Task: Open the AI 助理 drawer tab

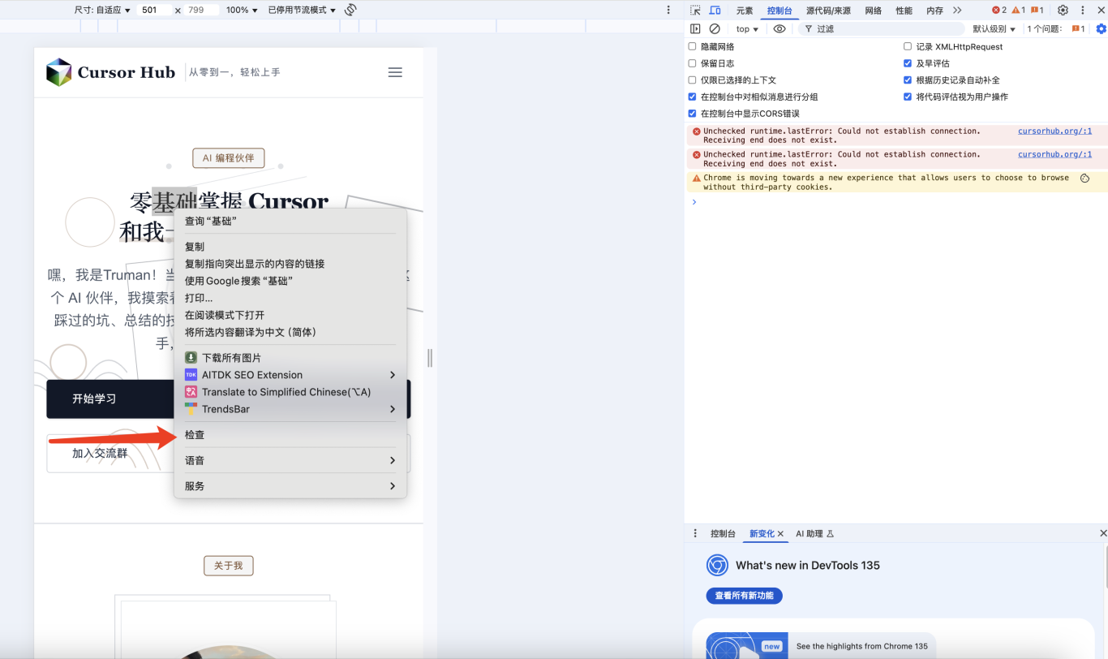Action: pyautogui.click(x=814, y=534)
